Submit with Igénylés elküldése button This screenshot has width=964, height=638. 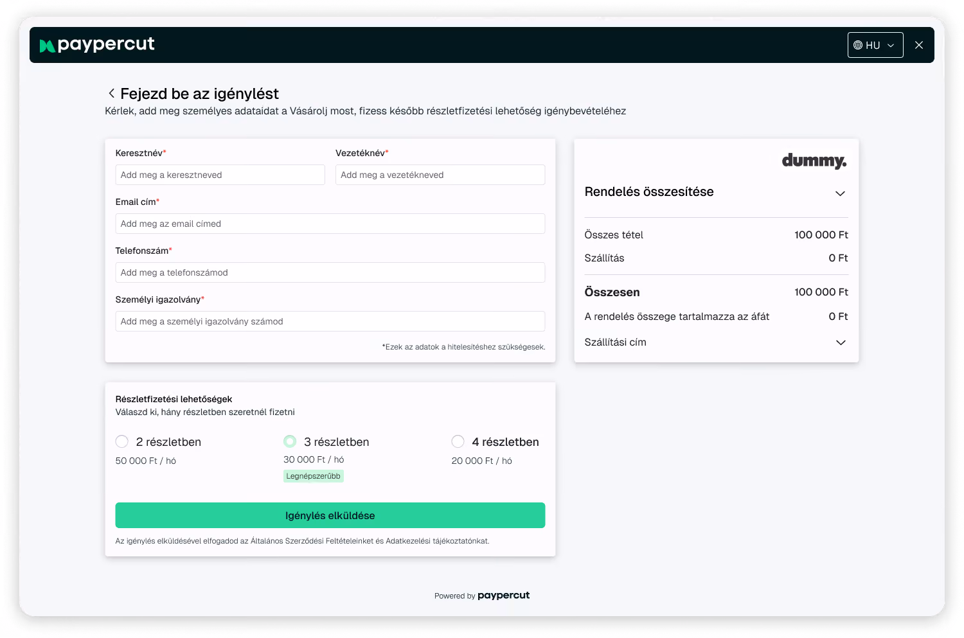coord(330,515)
